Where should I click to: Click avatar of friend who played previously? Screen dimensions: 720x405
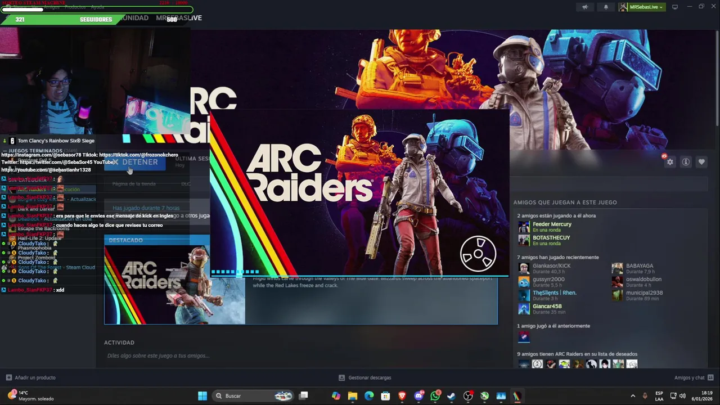click(x=524, y=337)
